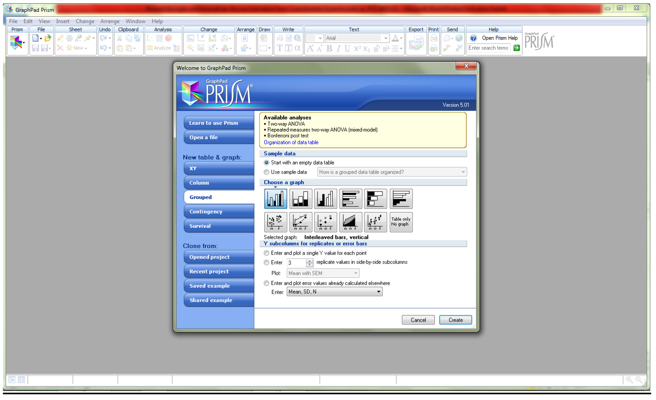
Task: Increase replicate values stepper up arrow
Action: (310, 261)
